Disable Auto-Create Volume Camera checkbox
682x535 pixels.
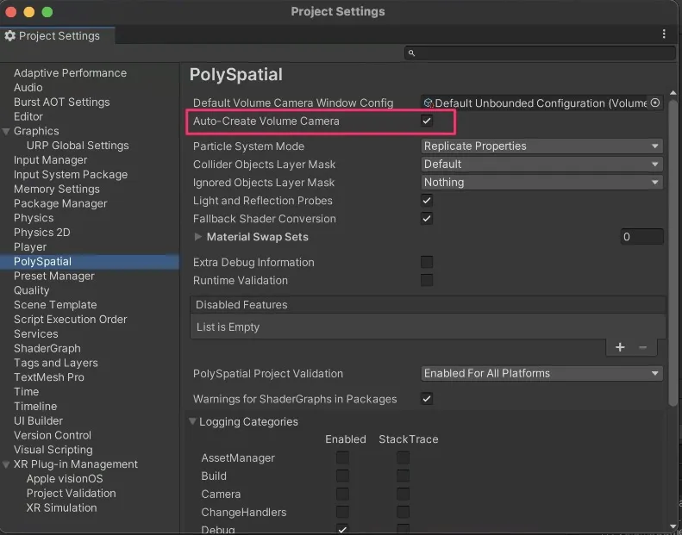coord(427,121)
